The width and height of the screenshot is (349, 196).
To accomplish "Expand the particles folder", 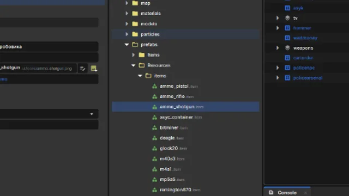I will 127,34.
